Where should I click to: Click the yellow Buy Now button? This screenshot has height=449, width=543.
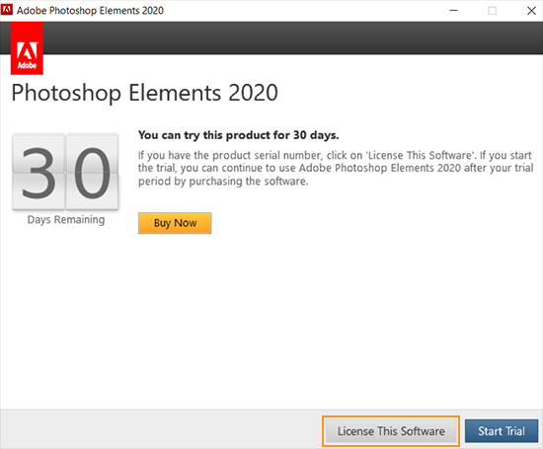(175, 223)
